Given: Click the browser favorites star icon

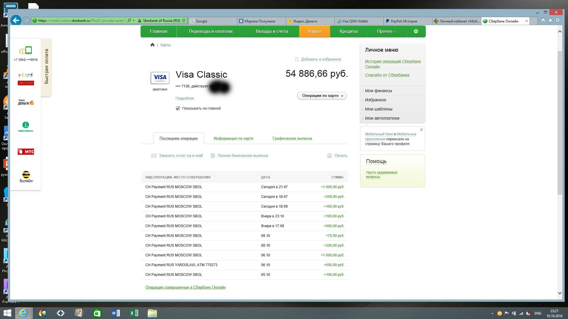Looking at the screenshot, I should pos(550,20).
